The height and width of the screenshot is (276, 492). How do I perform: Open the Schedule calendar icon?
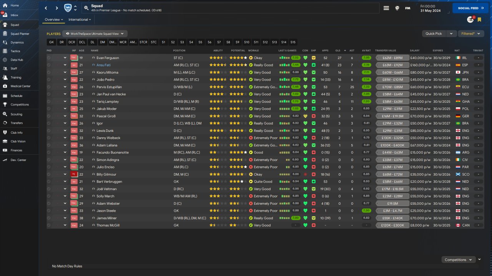point(5,96)
